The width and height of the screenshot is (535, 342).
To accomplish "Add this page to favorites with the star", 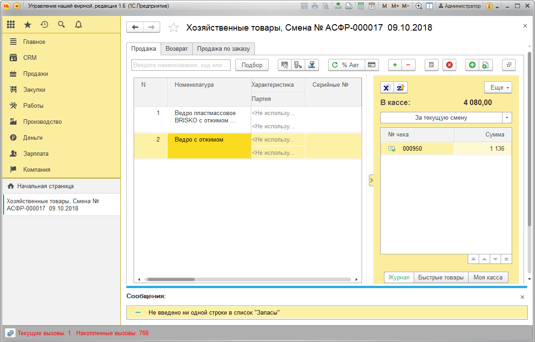I will point(173,27).
